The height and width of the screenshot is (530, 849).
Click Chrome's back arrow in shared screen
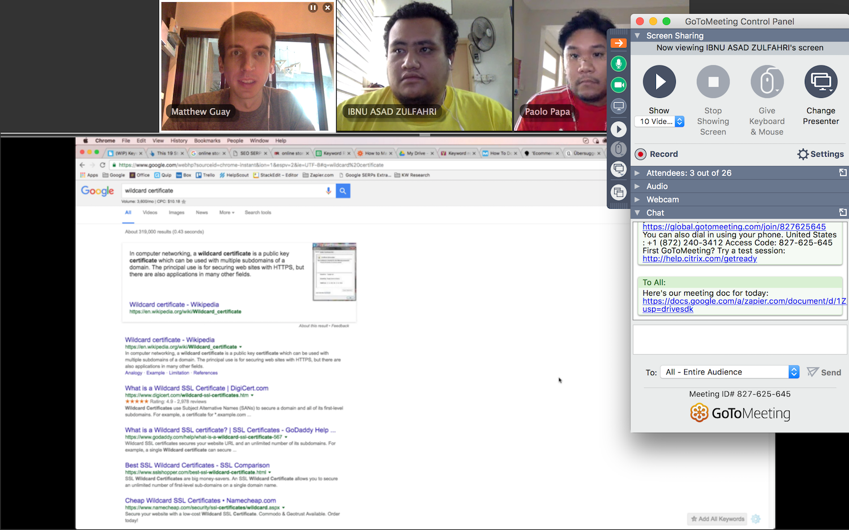pos(83,165)
